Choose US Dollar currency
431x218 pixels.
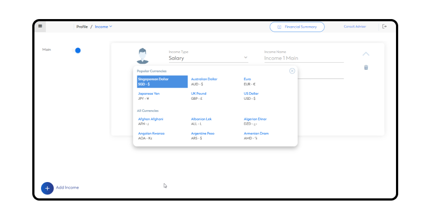(x=252, y=96)
